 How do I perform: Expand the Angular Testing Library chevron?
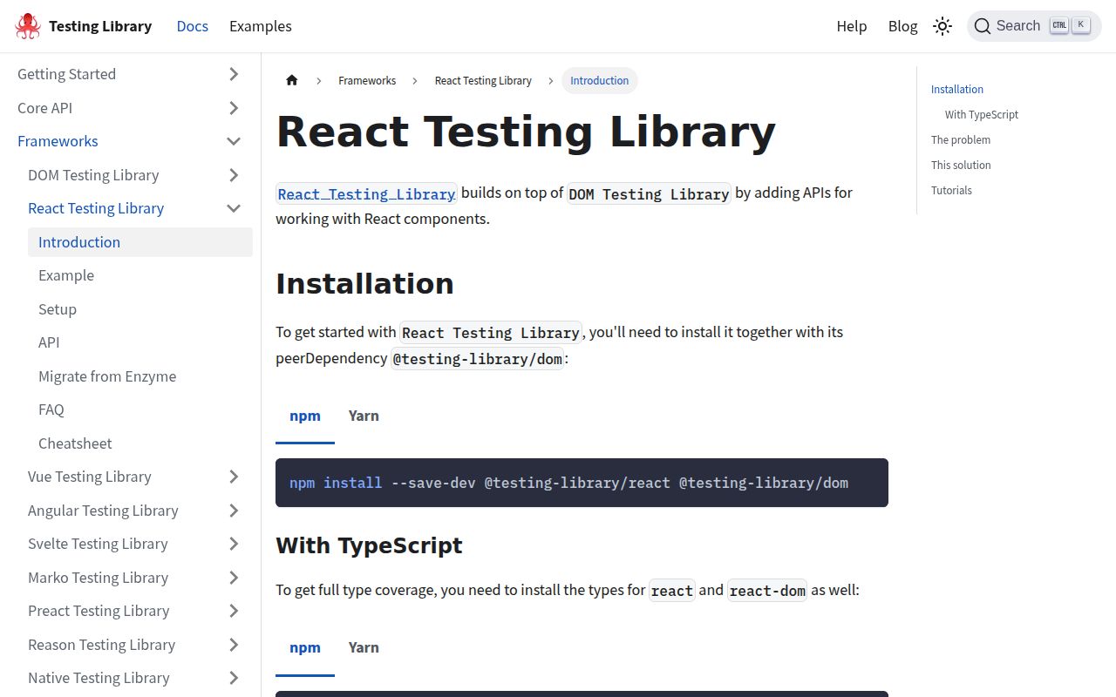click(x=234, y=511)
